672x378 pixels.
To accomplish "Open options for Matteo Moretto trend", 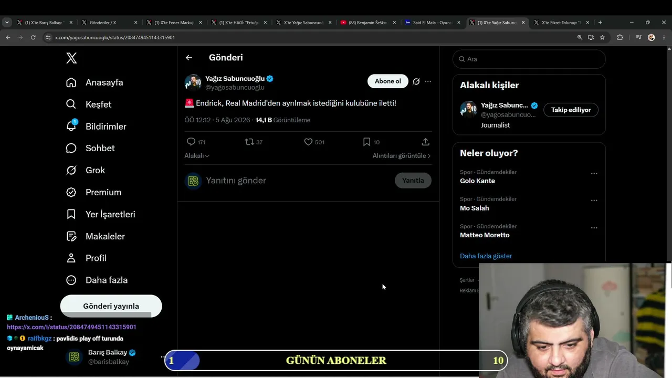I will pyautogui.click(x=594, y=228).
